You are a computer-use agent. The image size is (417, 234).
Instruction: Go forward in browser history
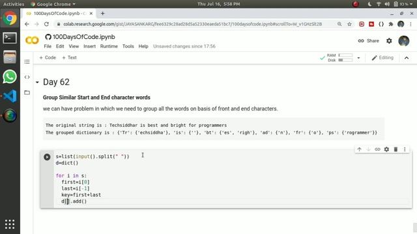pos(36,24)
